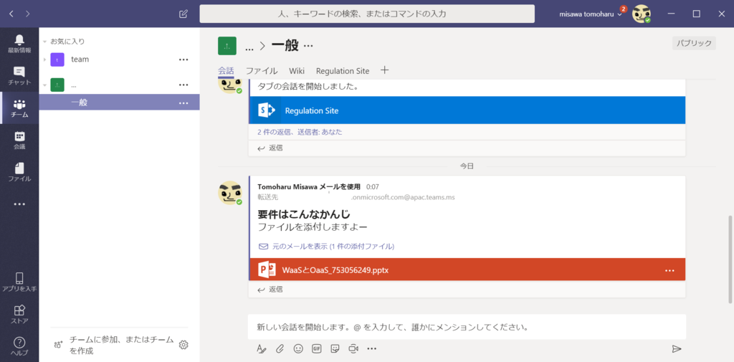Screen dimensions: 734x362
Task: Click the green team icon in channel header
Action: [227, 45]
